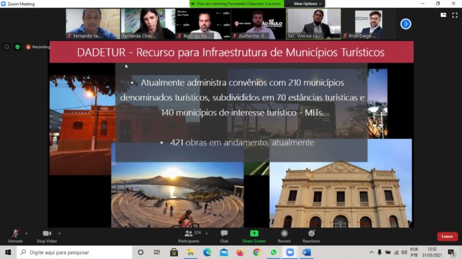Start recording with Record button
The image size is (462, 259).
tap(284, 236)
